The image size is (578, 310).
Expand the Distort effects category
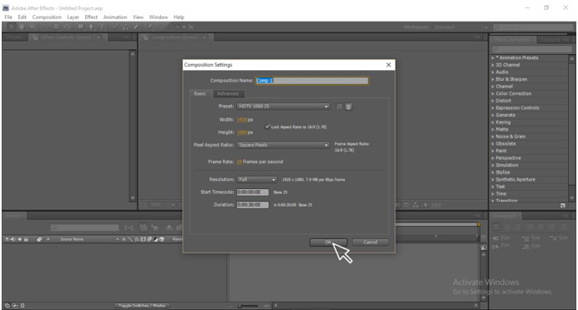coord(492,101)
